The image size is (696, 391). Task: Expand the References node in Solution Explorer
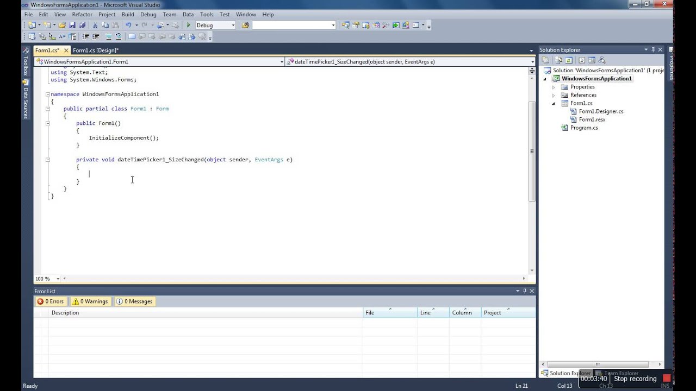[554, 95]
